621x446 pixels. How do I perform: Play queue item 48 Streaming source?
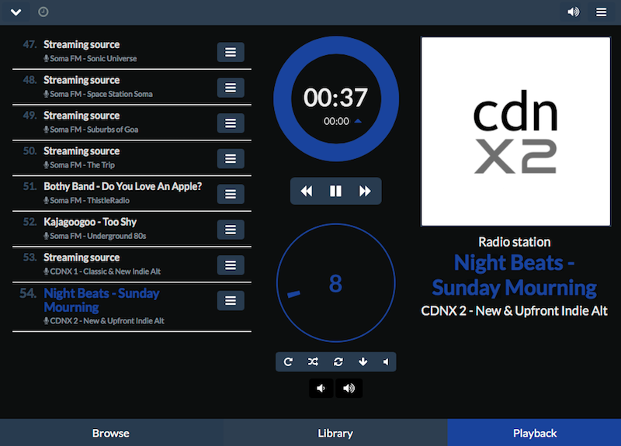82,80
